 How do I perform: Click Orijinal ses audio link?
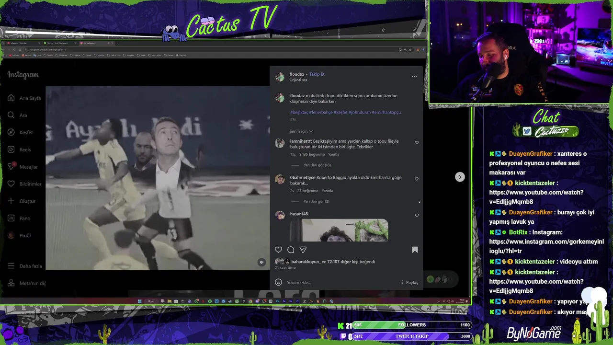298,80
